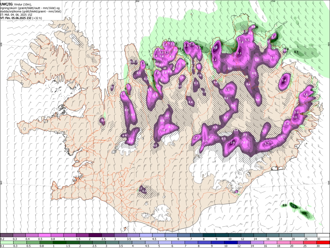Click the 'rigning/skúrir' legend description line
The width and height of the screenshot is (330, 248).
point(30,8)
